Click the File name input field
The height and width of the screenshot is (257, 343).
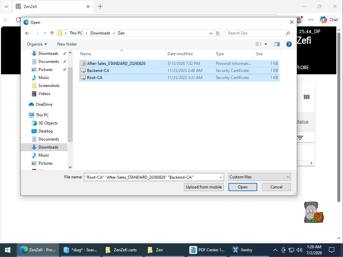[x=151, y=177]
